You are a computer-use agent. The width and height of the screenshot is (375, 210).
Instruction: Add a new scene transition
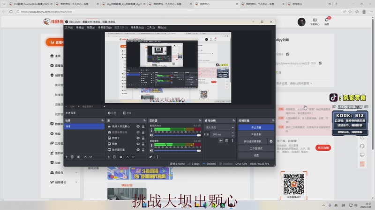pos(221,141)
